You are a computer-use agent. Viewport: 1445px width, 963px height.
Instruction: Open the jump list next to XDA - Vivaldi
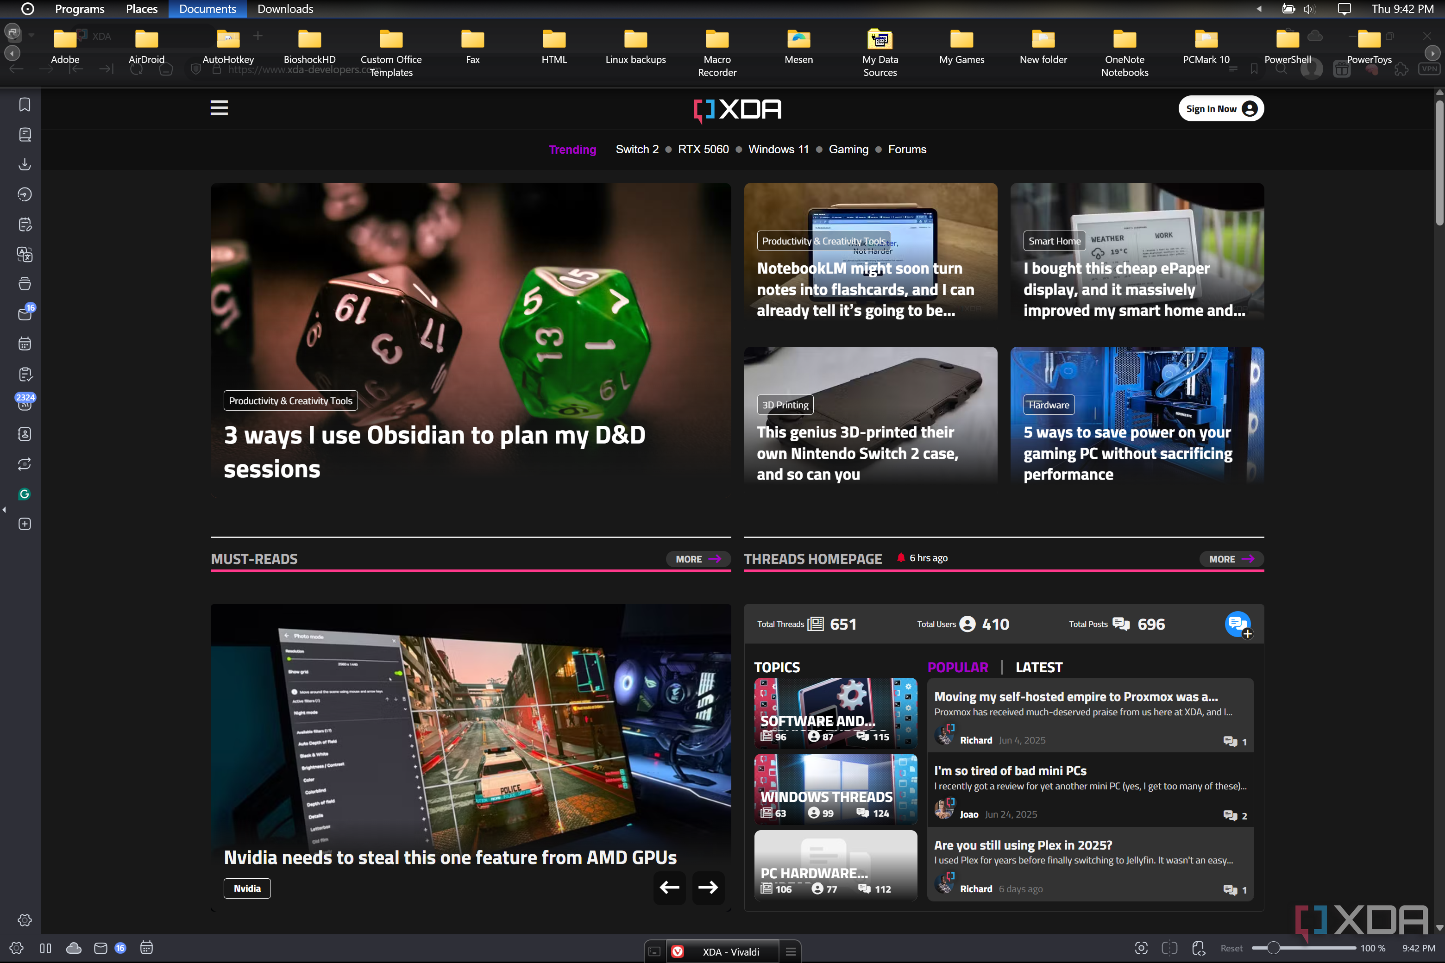pos(791,951)
